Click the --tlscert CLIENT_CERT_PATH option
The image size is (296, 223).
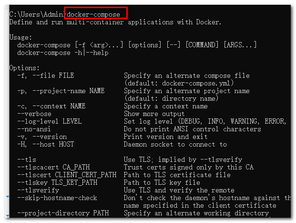click(x=67, y=175)
